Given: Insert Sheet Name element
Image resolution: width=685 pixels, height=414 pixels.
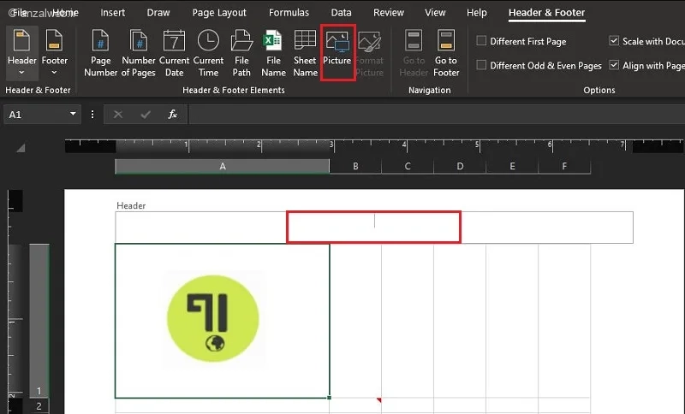Looking at the screenshot, I should point(305,52).
